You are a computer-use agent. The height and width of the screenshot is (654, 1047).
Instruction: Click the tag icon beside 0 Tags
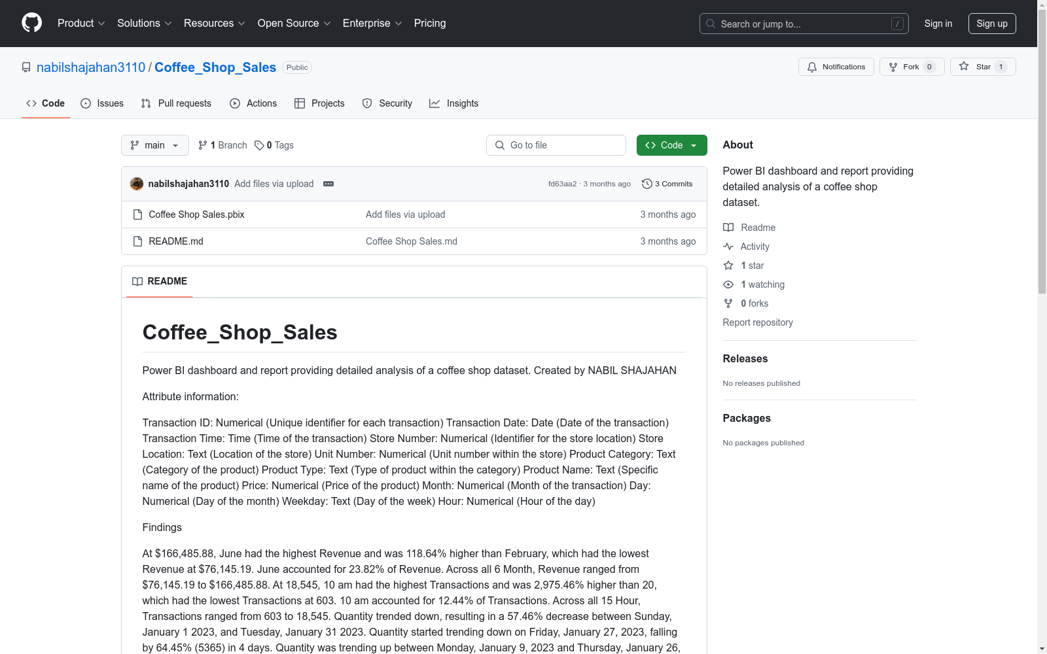tap(259, 145)
